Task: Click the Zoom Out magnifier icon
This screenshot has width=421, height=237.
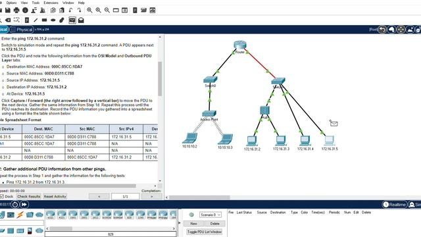Action: [107, 11]
